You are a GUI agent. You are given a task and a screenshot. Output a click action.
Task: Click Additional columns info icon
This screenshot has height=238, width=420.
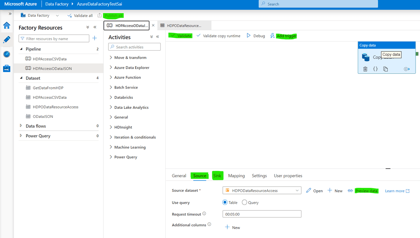[209, 224]
